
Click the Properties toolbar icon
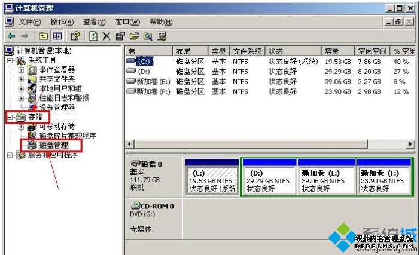(x=120, y=36)
